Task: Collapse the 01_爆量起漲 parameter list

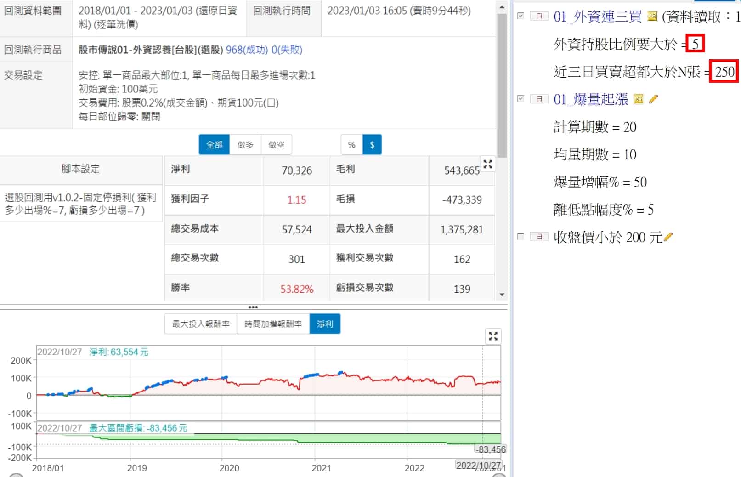Action: point(539,99)
